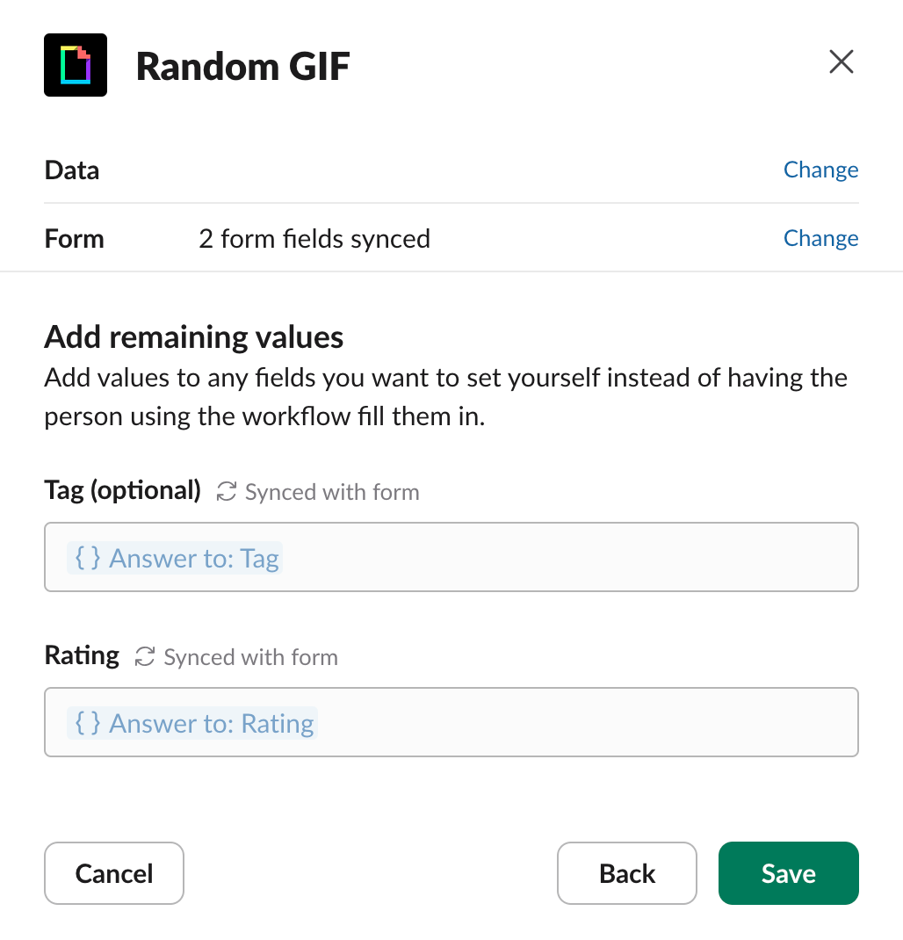
Task: Click the "Tag (optional)" field label
Action: [x=123, y=490]
